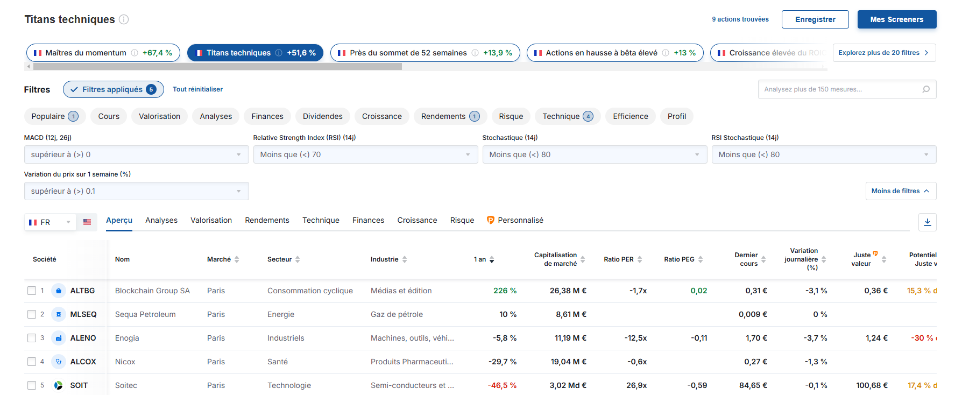This screenshot has height=395, width=962.
Task: Open the Populaire filter category
Action: click(54, 116)
